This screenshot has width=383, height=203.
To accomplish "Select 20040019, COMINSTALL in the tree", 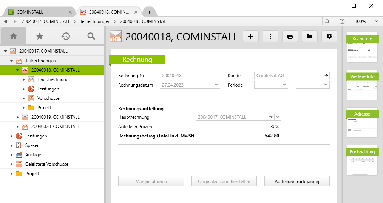I will point(55,117).
